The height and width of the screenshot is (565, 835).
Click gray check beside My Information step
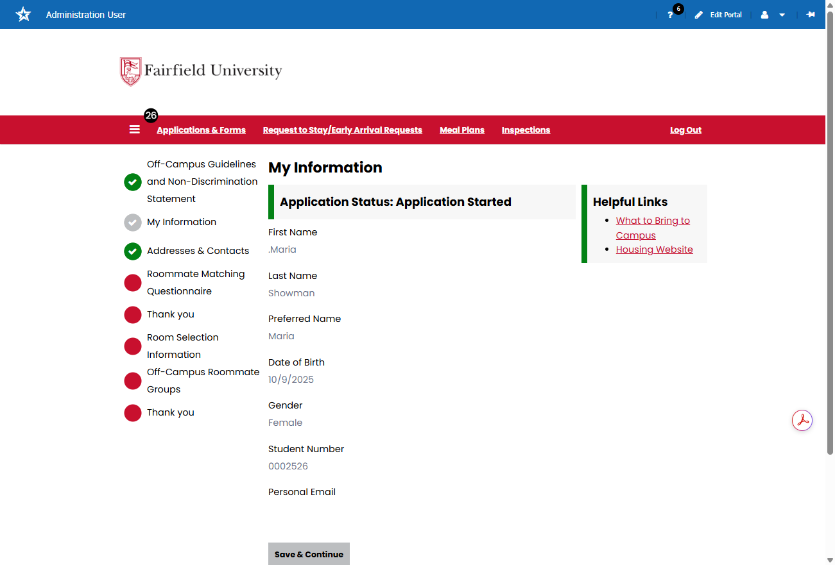[133, 223]
